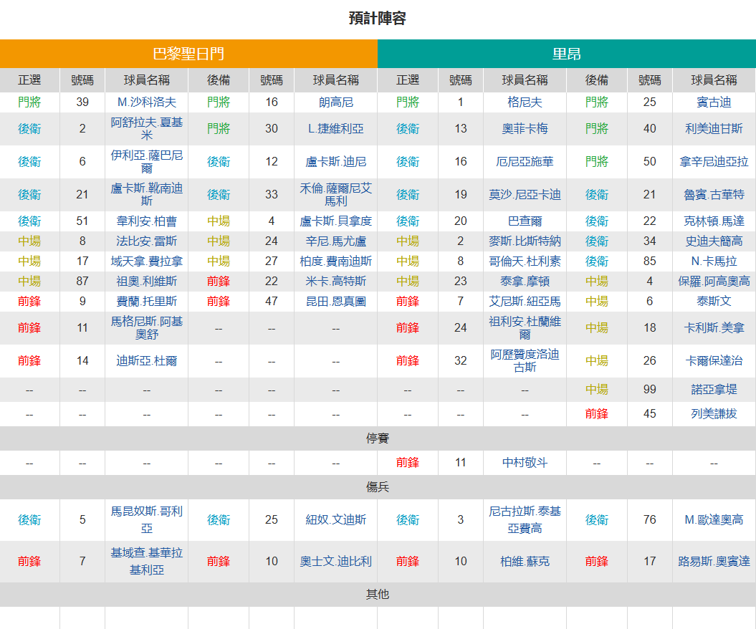Click player name 迪斯亞.杜爾
The image size is (756, 629).
(x=147, y=361)
